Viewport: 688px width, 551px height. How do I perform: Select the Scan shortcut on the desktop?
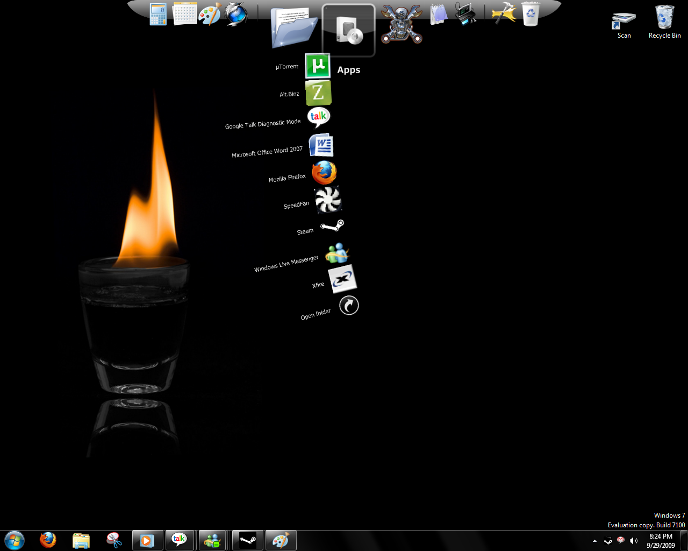coord(624,25)
